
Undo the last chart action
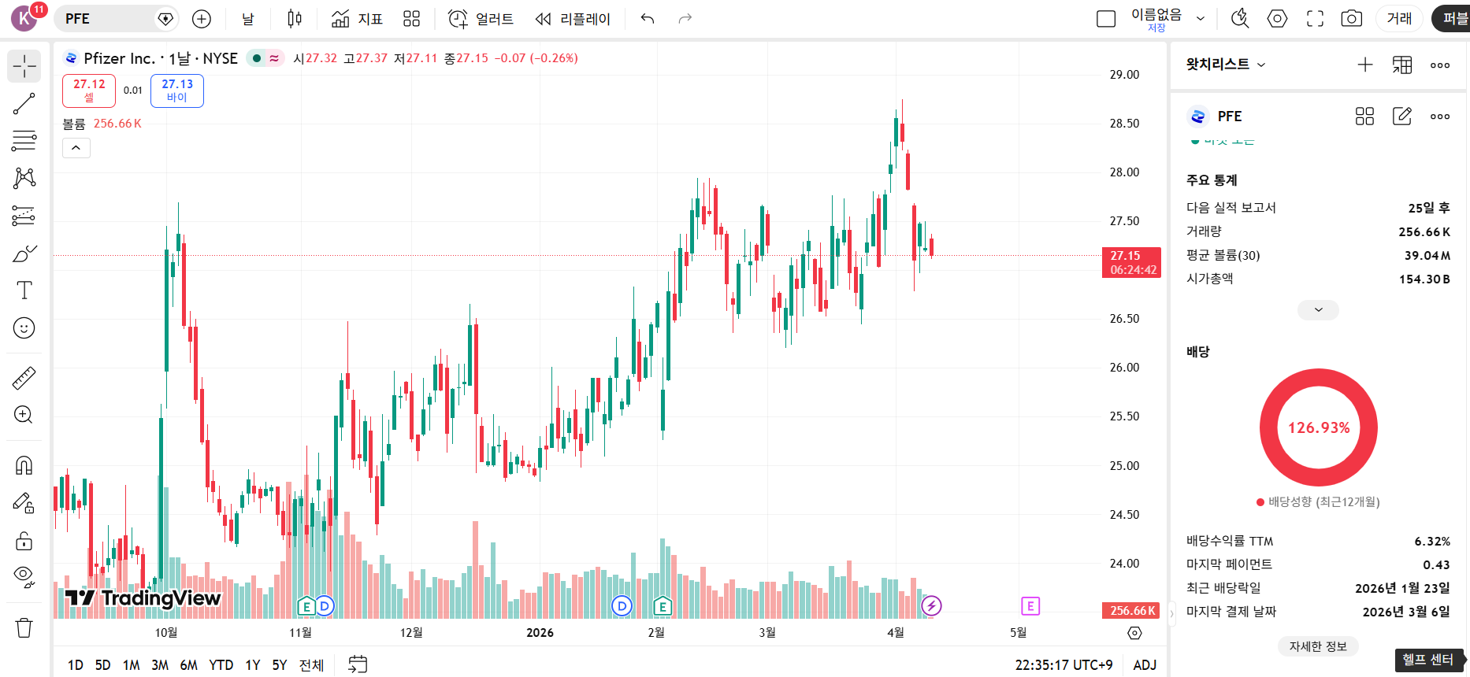click(648, 19)
